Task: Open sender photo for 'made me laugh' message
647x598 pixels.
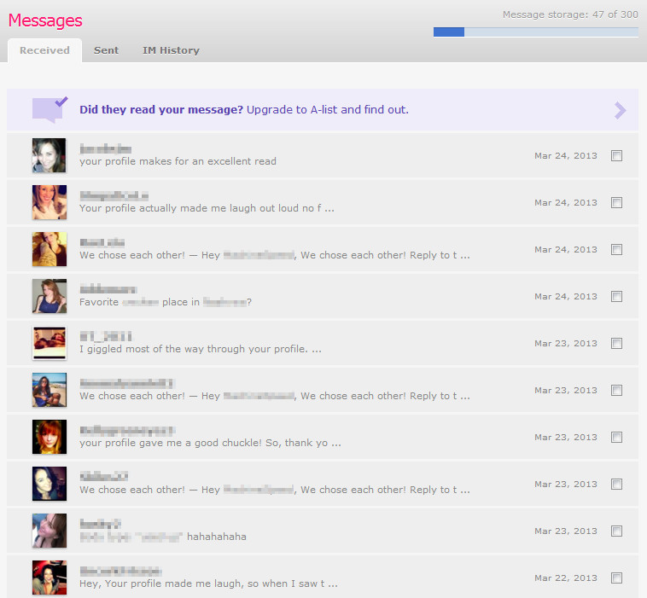Action: [50, 578]
